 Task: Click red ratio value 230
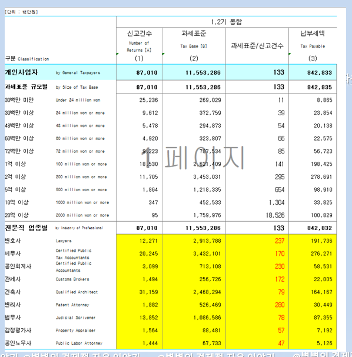click(280, 266)
